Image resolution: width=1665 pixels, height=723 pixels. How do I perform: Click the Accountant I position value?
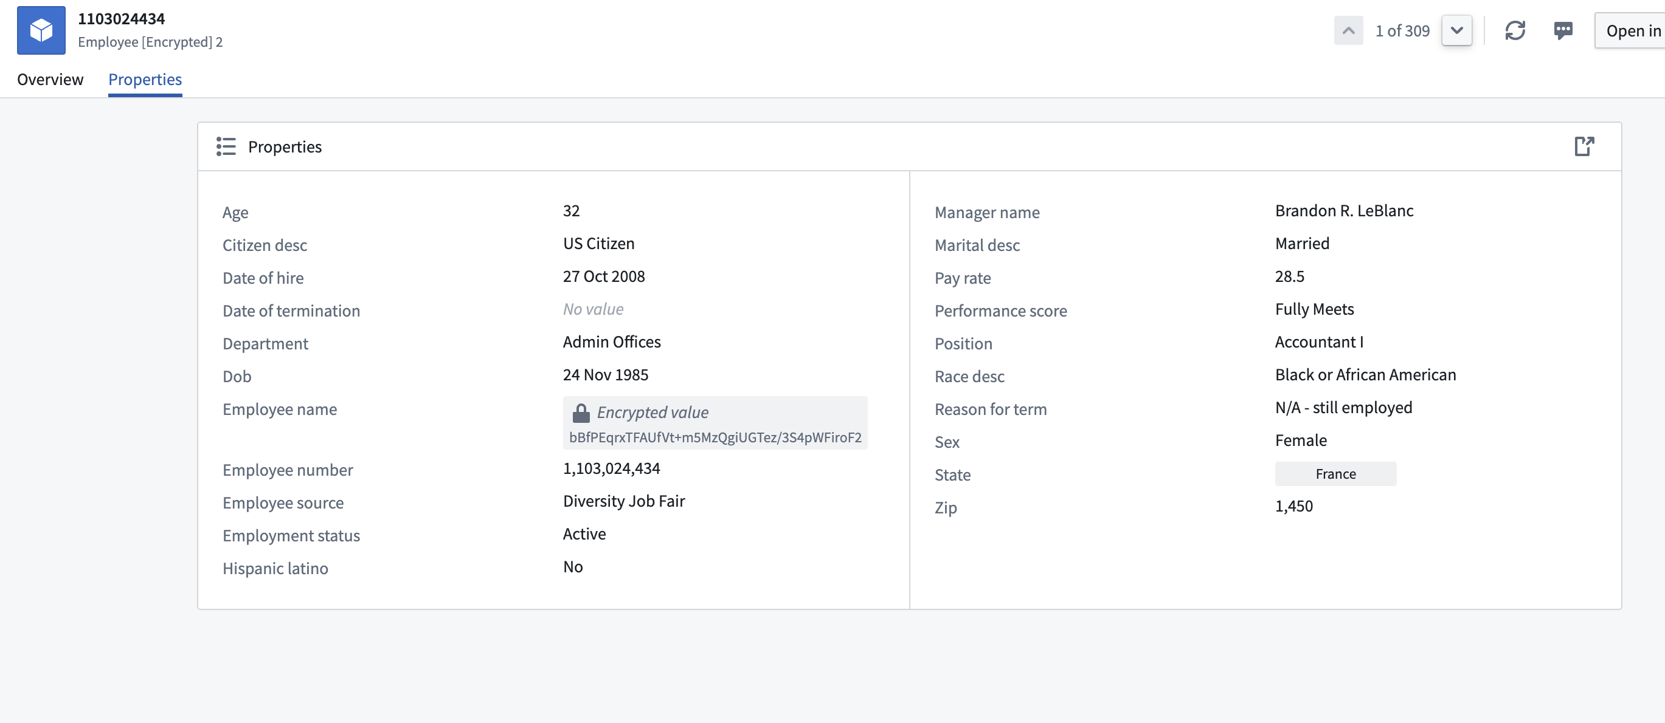point(1318,342)
